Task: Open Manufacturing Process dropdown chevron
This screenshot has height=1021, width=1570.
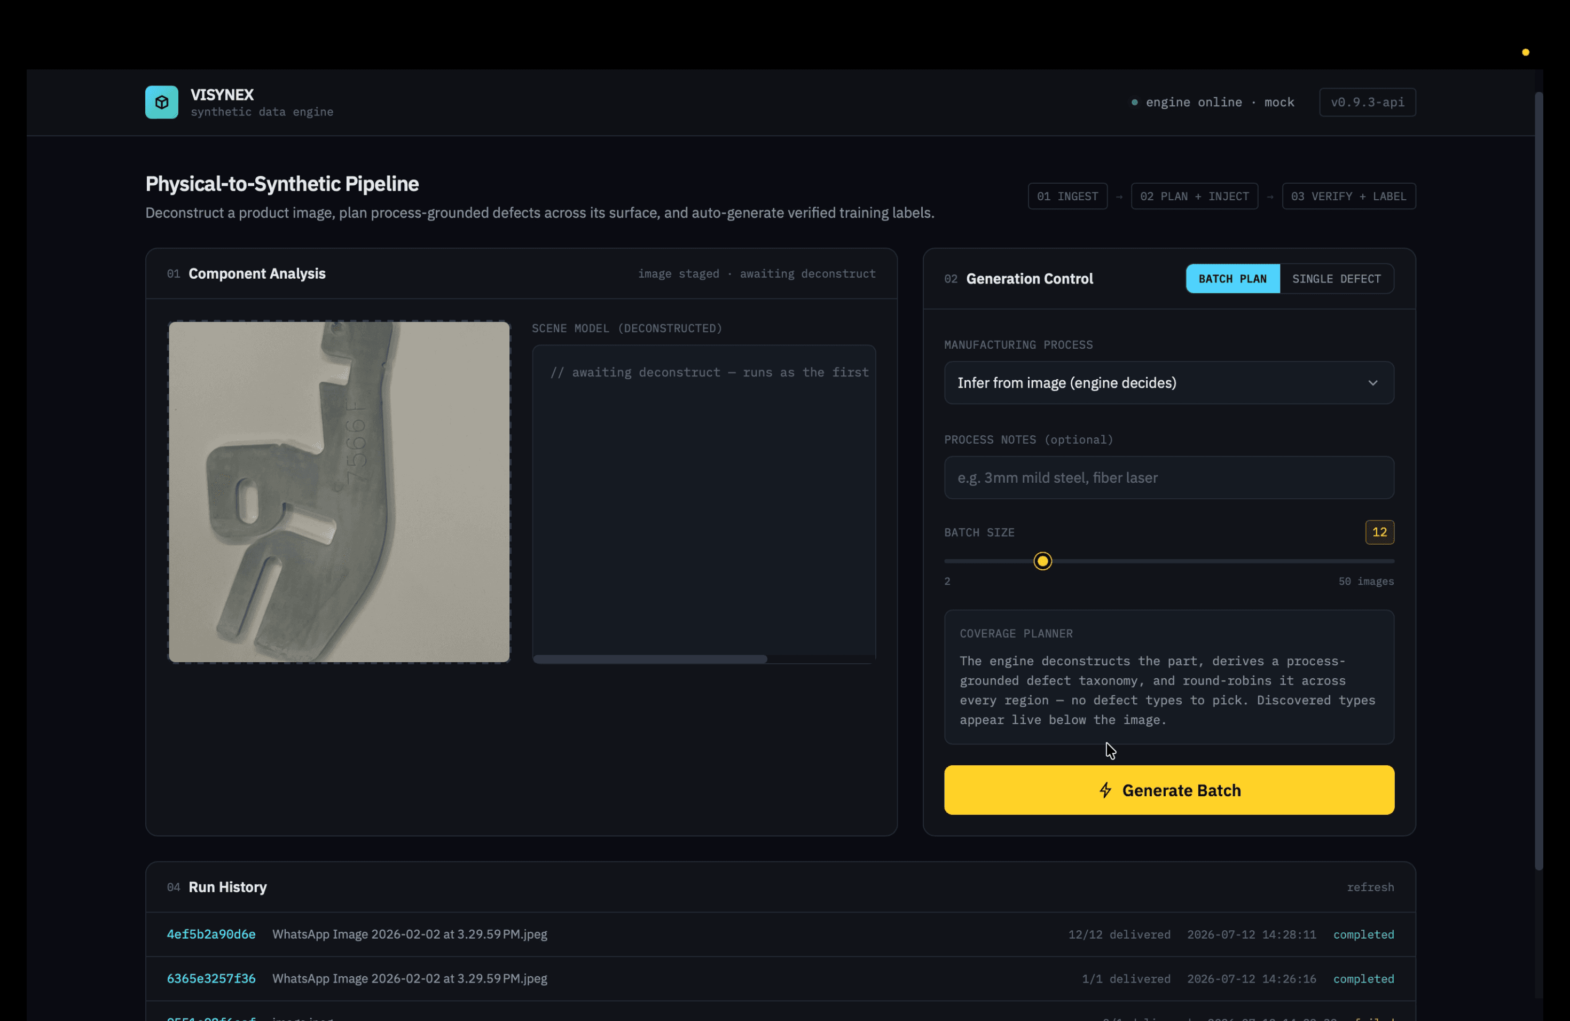Action: (1373, 382)
